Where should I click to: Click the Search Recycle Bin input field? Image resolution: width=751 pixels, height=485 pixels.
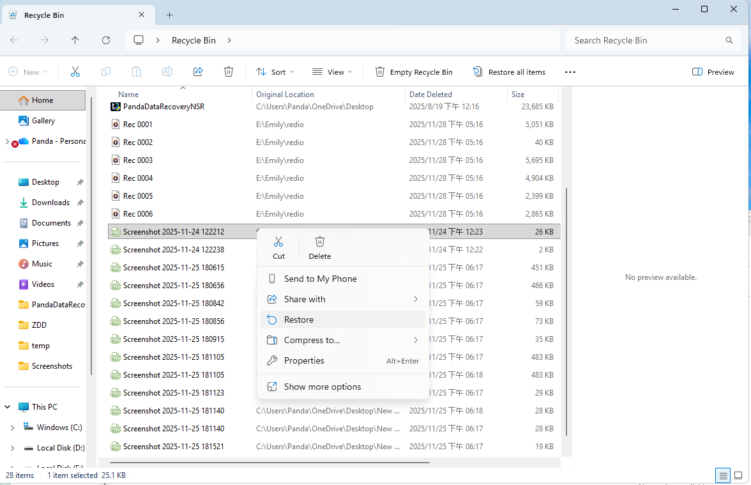651,40
